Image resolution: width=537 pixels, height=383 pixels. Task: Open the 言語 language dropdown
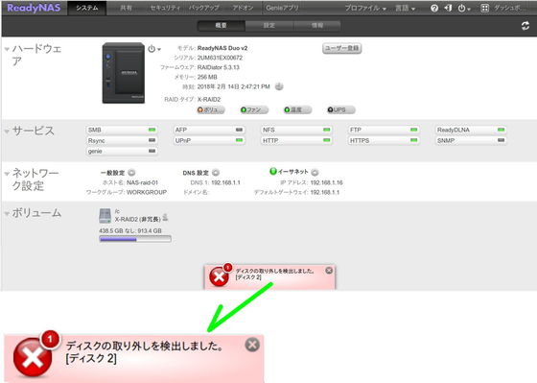pyautogui.click(x=405, y=9)
